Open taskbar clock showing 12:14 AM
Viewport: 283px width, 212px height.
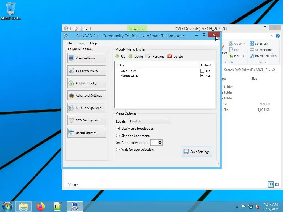click(271, 206)
